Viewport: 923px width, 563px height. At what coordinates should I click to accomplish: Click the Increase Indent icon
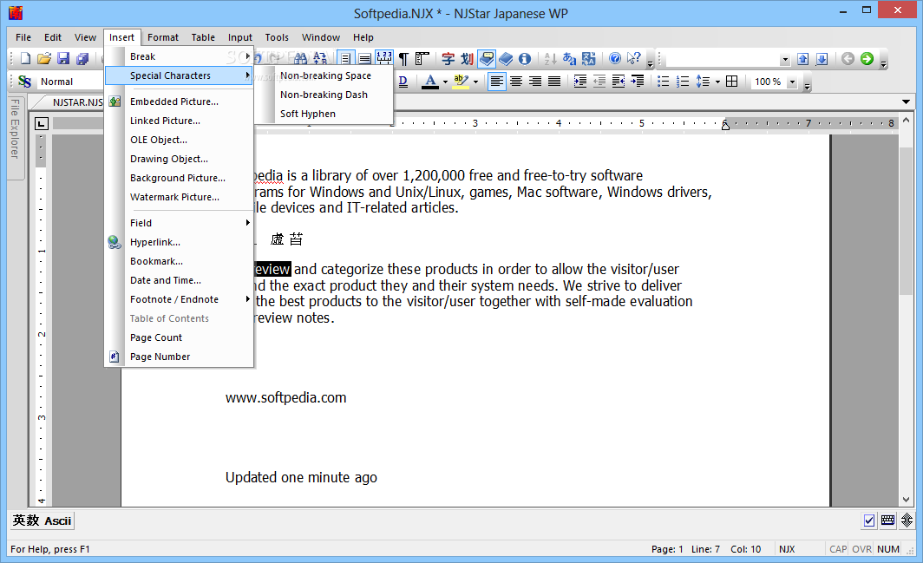579,82
